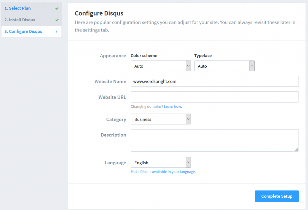This screenshot has width=308, height=210.
Task: Click the Color scheme dropdown arrow
Action: (188, 66)
